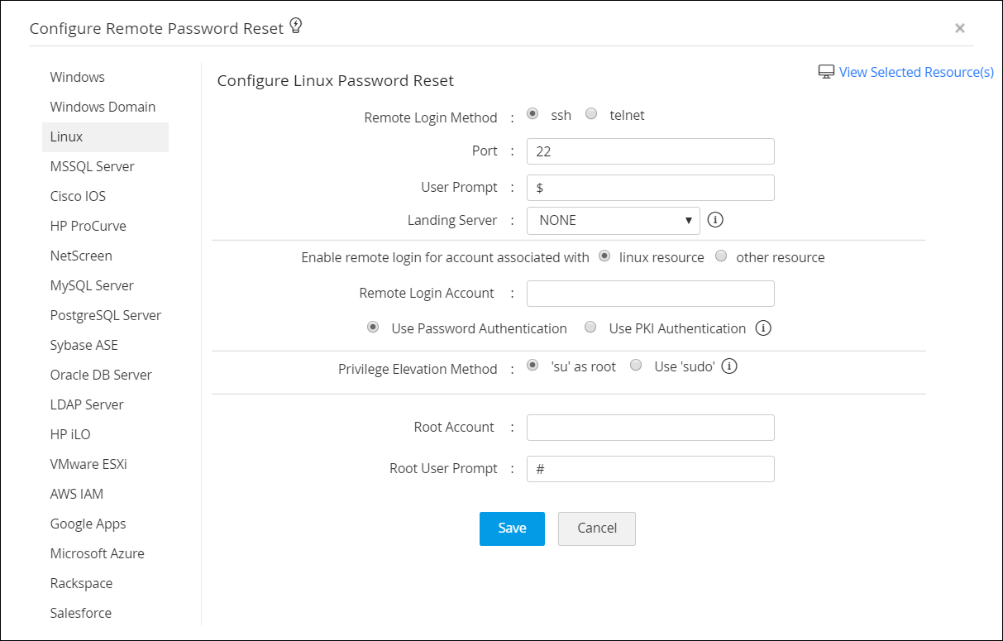The width and height of the screenshot is (1003, 641).
Task: Click info icon next to Landing Server
Action: 716,220
